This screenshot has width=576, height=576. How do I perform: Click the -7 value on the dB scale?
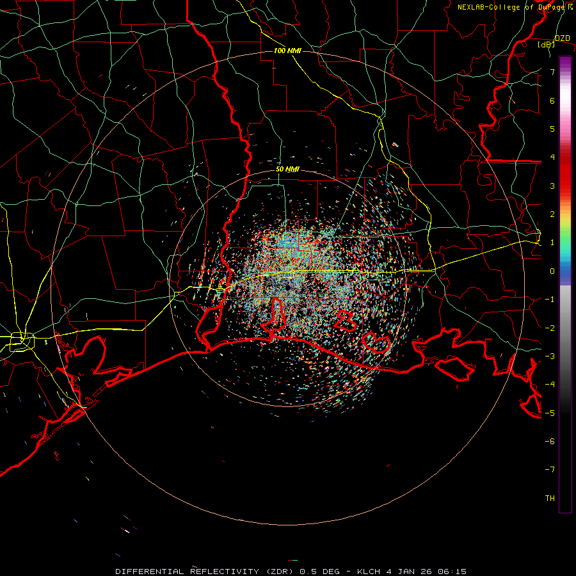coord(550,470)
